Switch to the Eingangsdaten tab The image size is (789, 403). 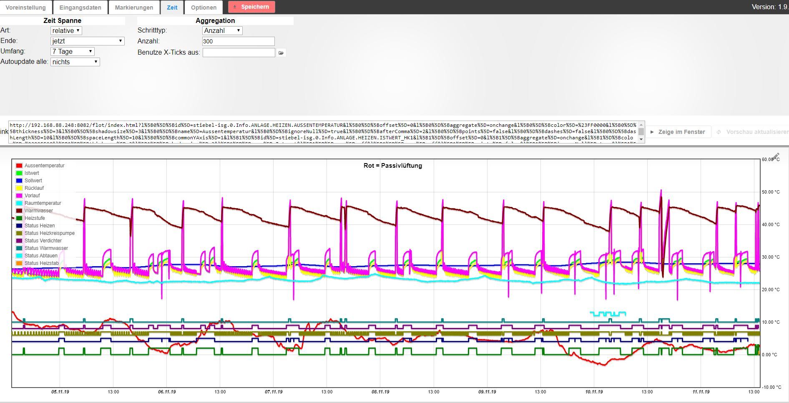point(80,8)
